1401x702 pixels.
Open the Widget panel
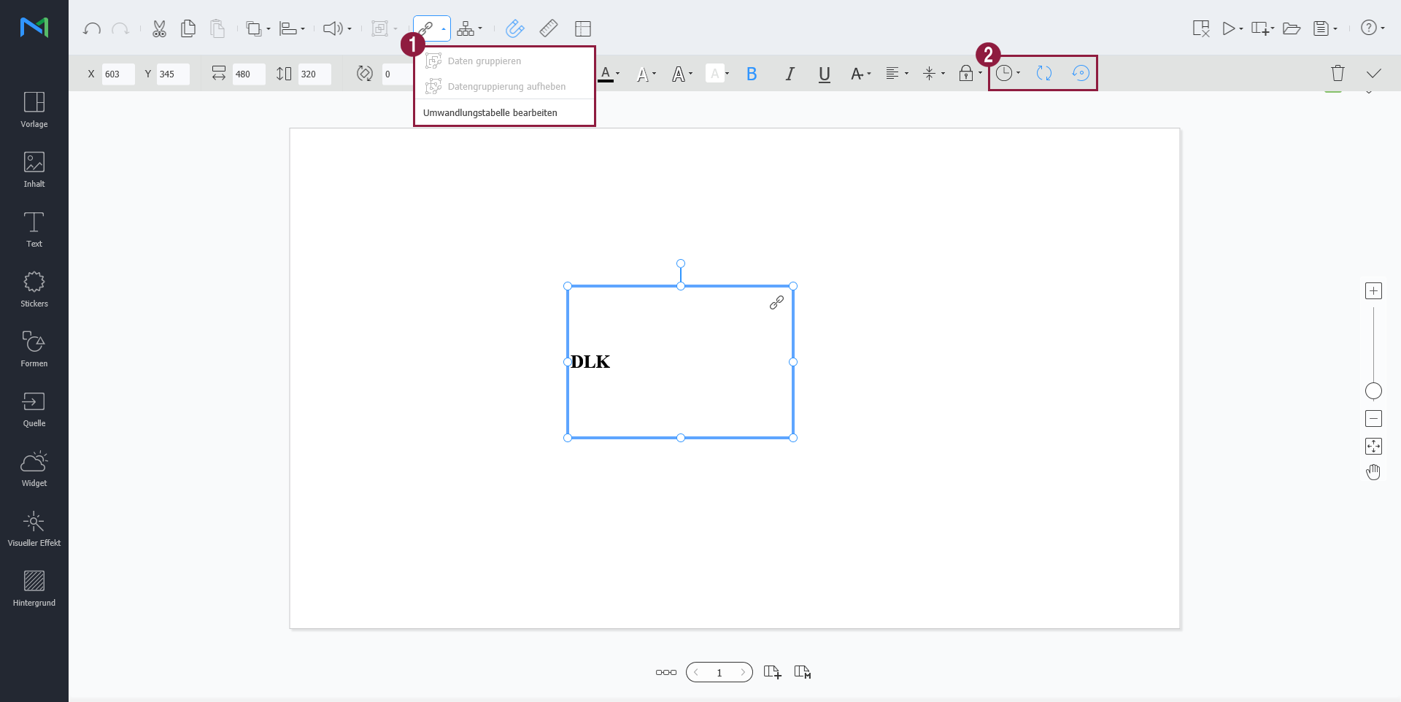[x=34, y=468]
